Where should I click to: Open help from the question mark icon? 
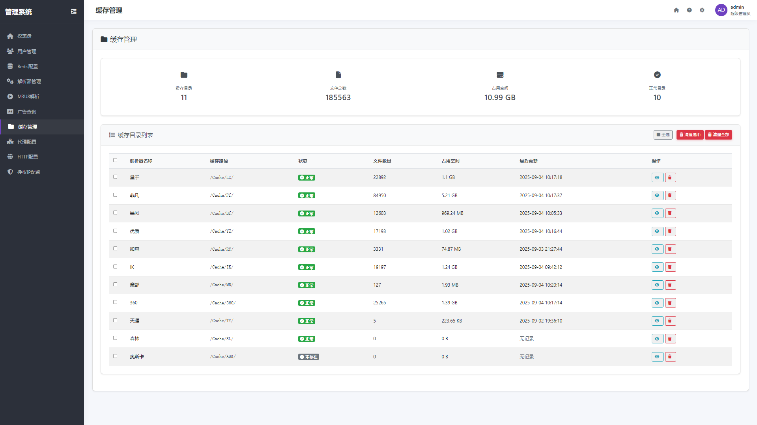(689, 10)
